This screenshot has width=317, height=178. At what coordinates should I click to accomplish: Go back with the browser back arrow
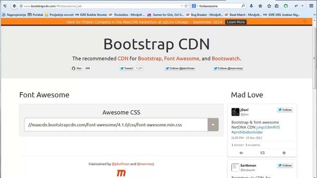14,6
